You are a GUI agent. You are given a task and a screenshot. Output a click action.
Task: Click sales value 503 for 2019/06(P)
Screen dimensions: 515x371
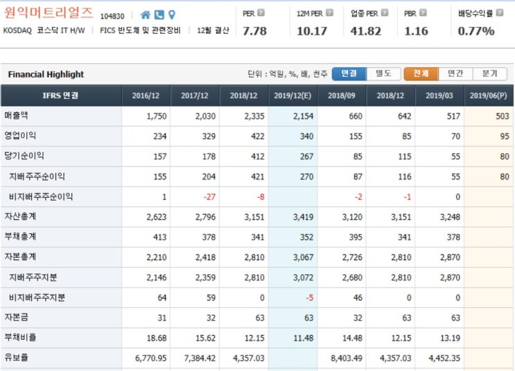(503, 116)
